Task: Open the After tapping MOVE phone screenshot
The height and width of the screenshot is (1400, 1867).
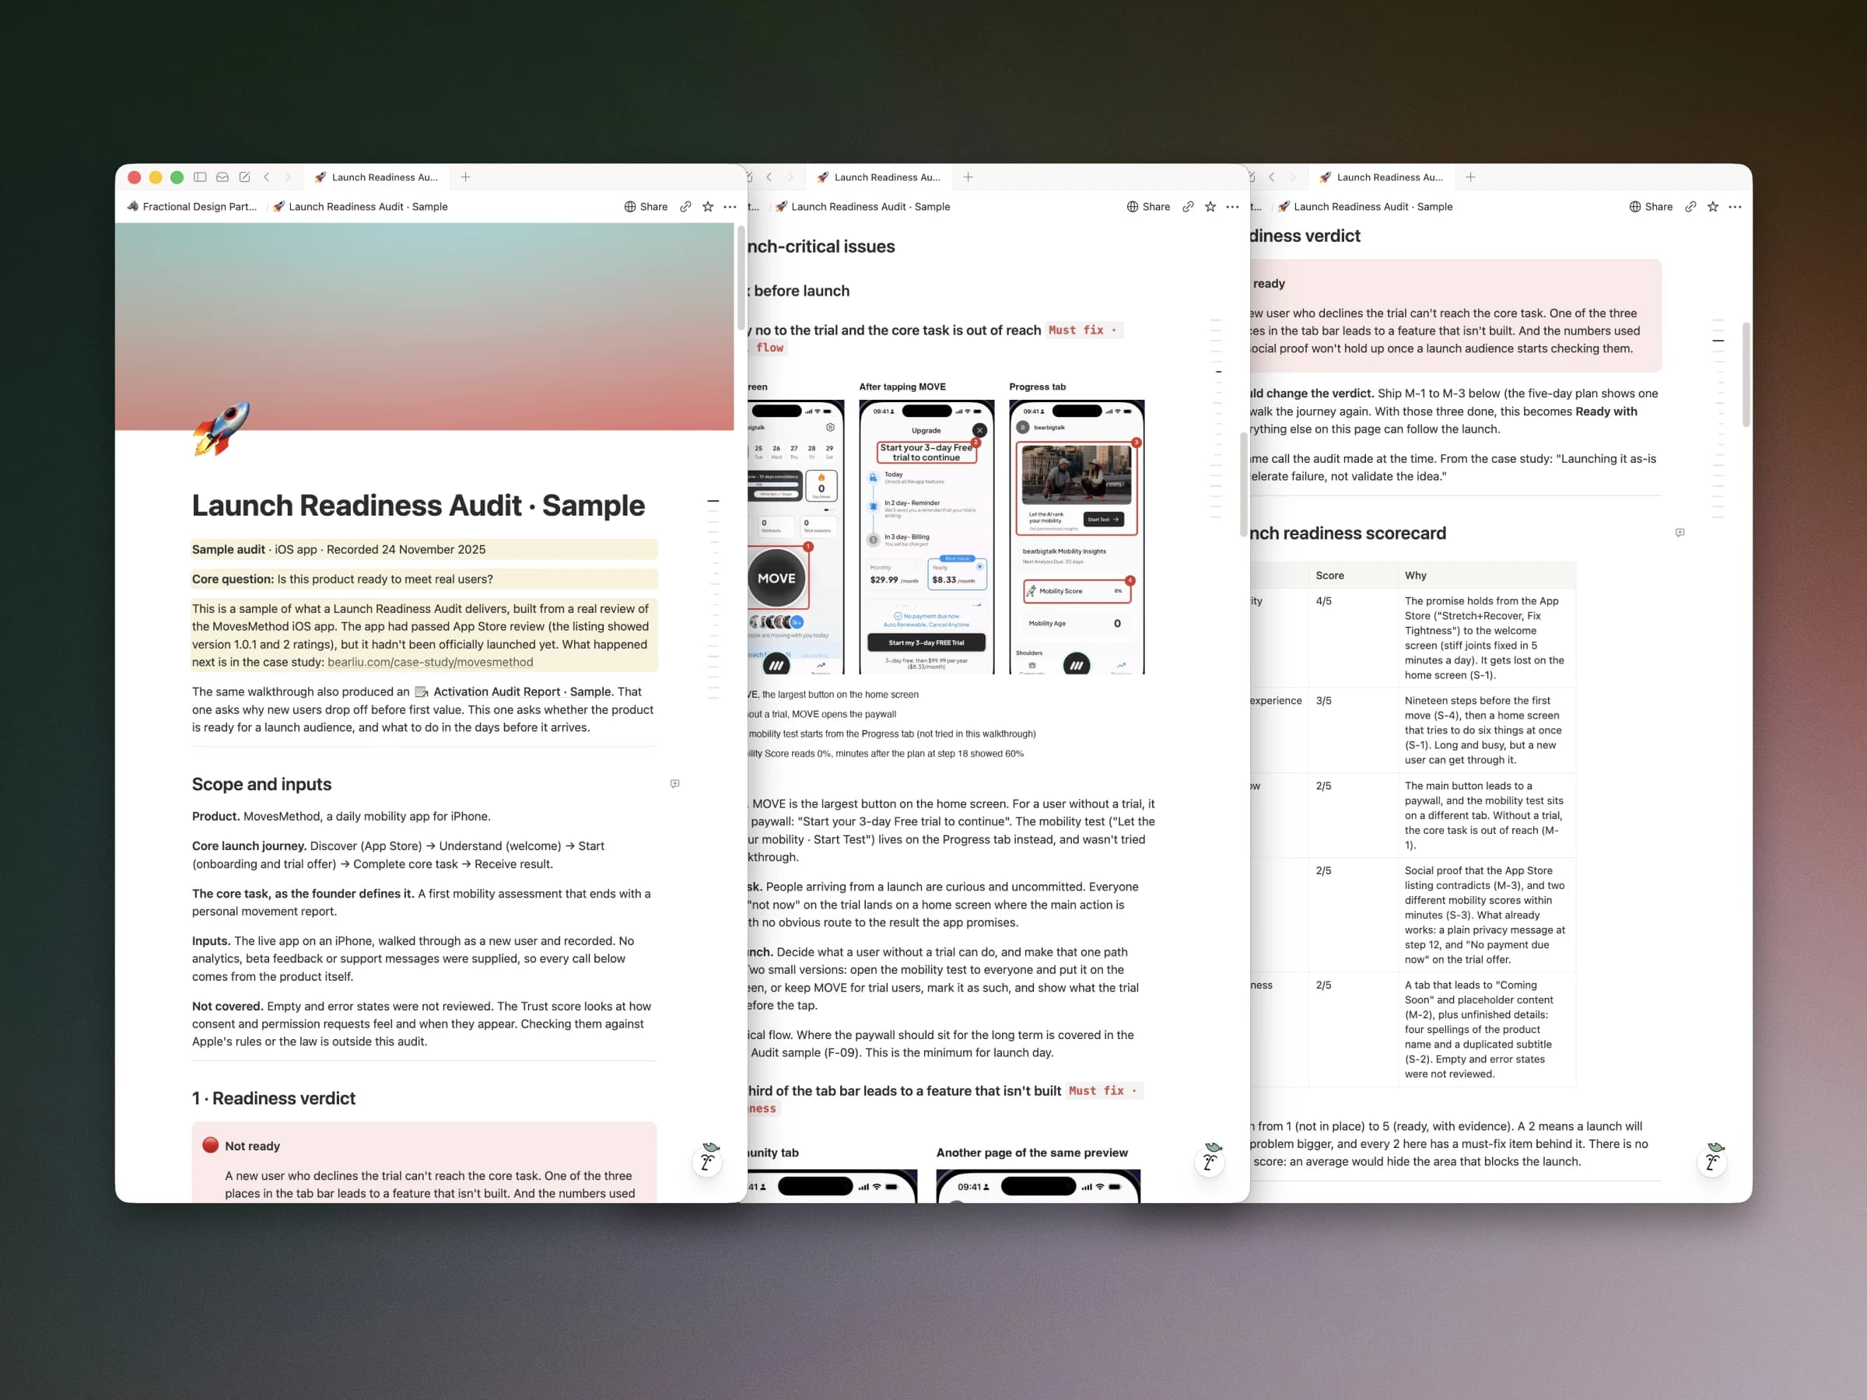Action: point(926,537)
